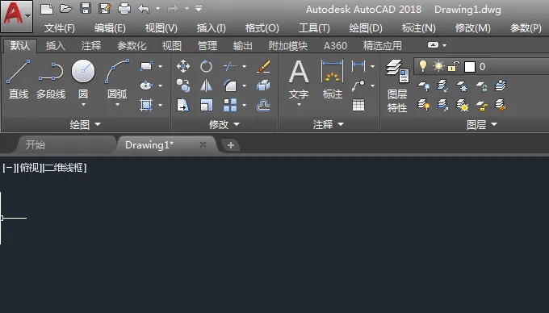Open Layer Properties (图层特性) manager
Viewport: 549px width, 313px height.
pos(397,86)
